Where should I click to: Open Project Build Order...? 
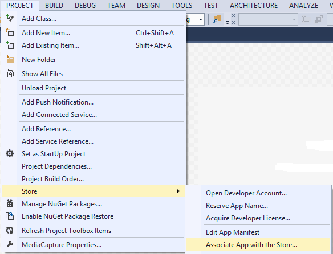point(94,178)
